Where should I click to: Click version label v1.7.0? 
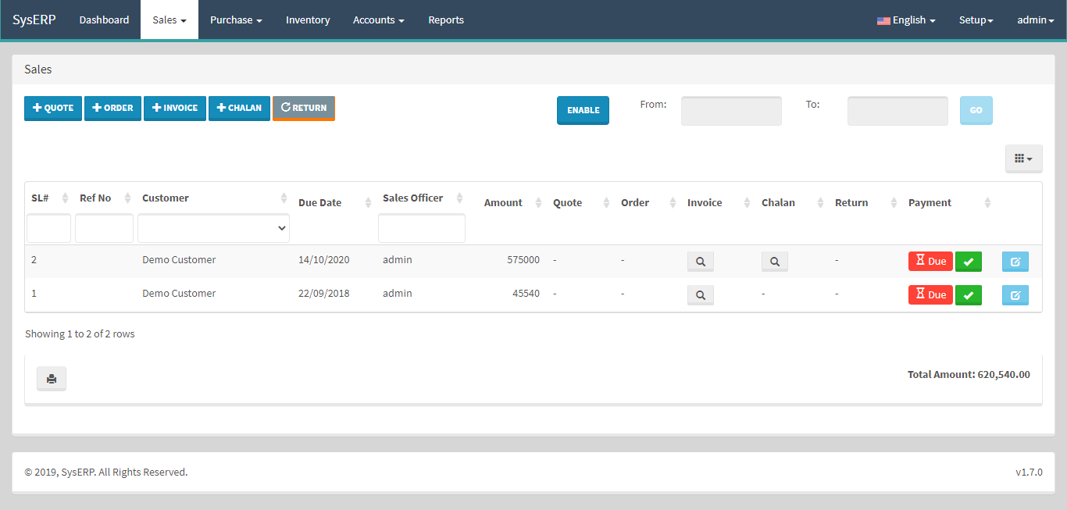pyautogui.click(x=1029, y=473)
